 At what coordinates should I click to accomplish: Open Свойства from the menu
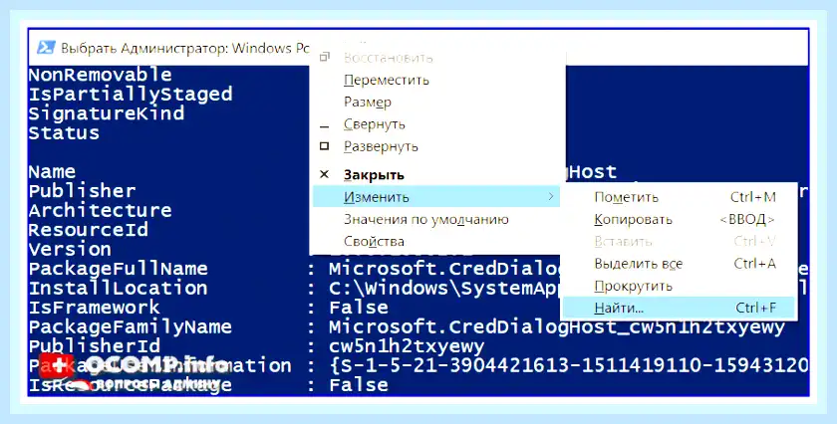point(374,241)
